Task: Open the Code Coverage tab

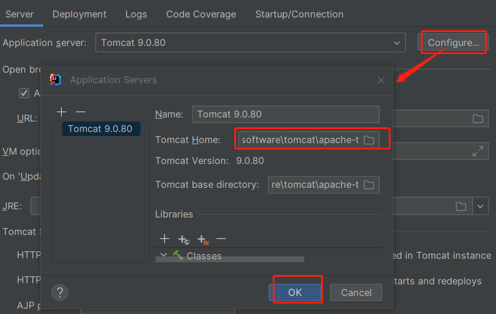Action: pyautogui.click(x=201, y=14)
